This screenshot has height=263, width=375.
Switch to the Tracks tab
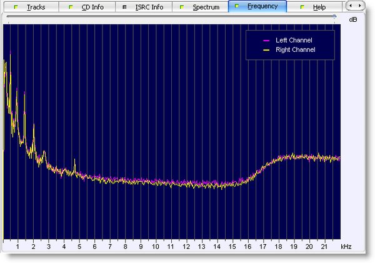[31, 7]
